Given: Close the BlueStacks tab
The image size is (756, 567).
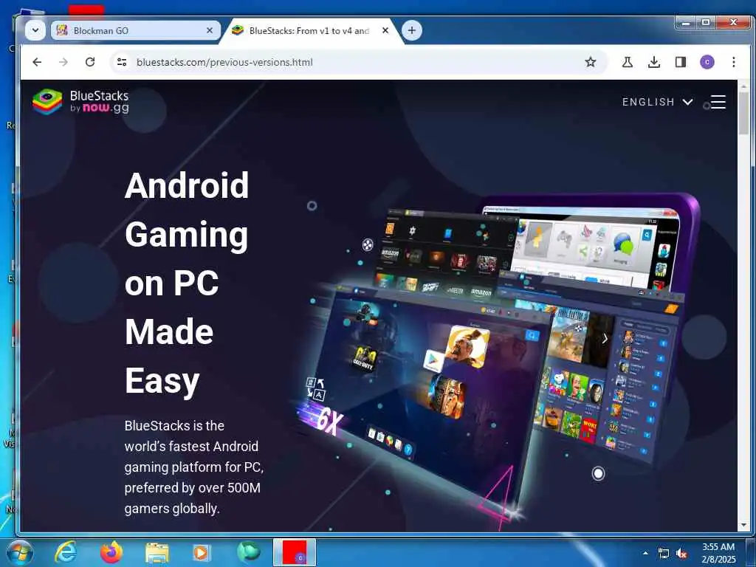Looking at the screenshot, I should tap(385, 30).
